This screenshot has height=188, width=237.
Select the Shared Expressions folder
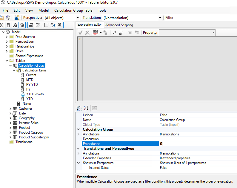coord(29,56)
